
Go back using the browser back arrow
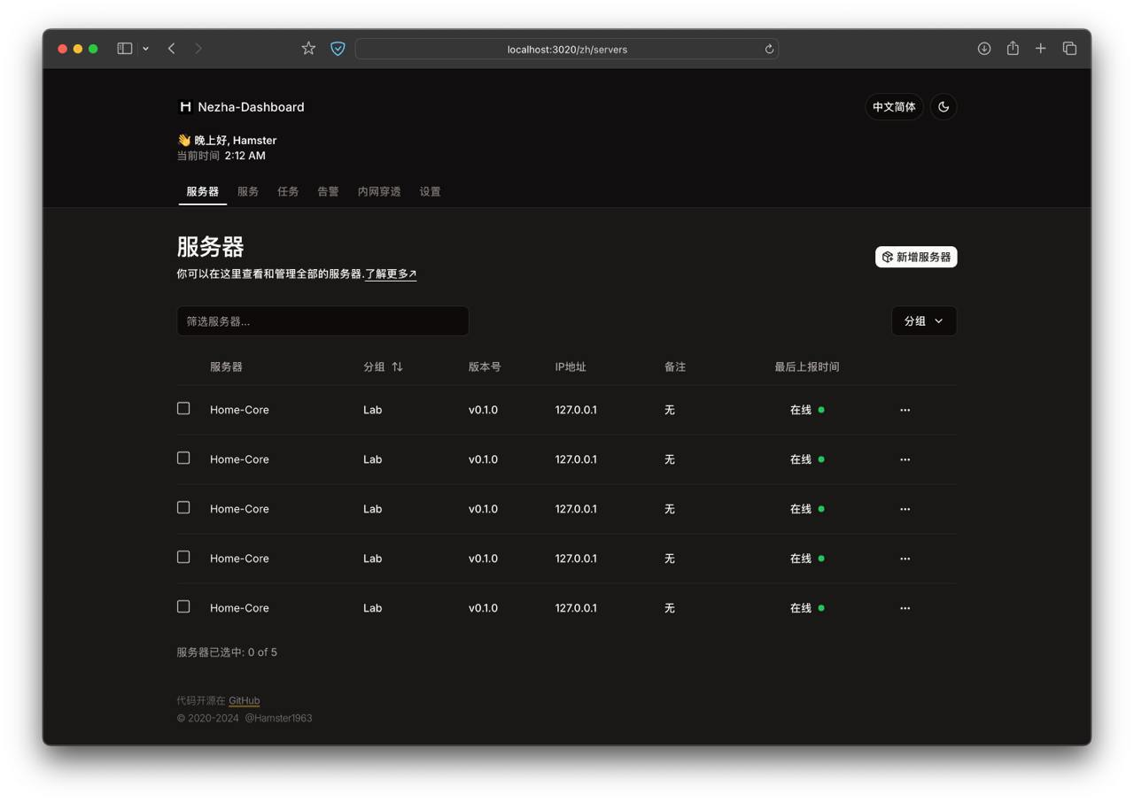pyautogui.click(x=172, y=49)
